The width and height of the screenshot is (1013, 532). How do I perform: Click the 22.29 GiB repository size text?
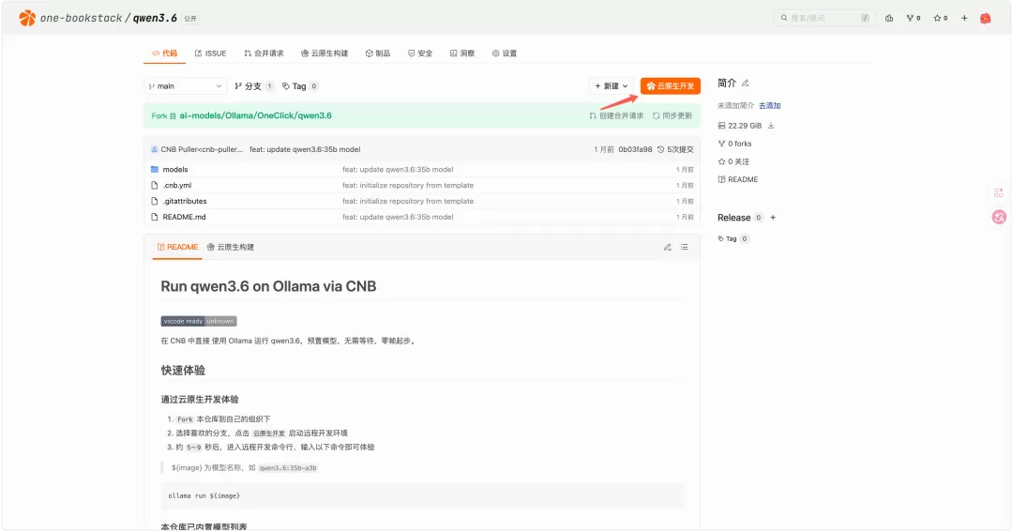[744, 126]
